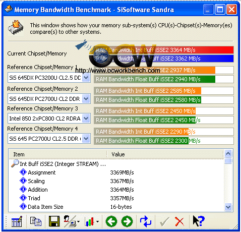This screenshot has height=232, width=241.
Task: Click the results list scrollbar thumb
Action: pyautogui.click(x=228, y=160)
